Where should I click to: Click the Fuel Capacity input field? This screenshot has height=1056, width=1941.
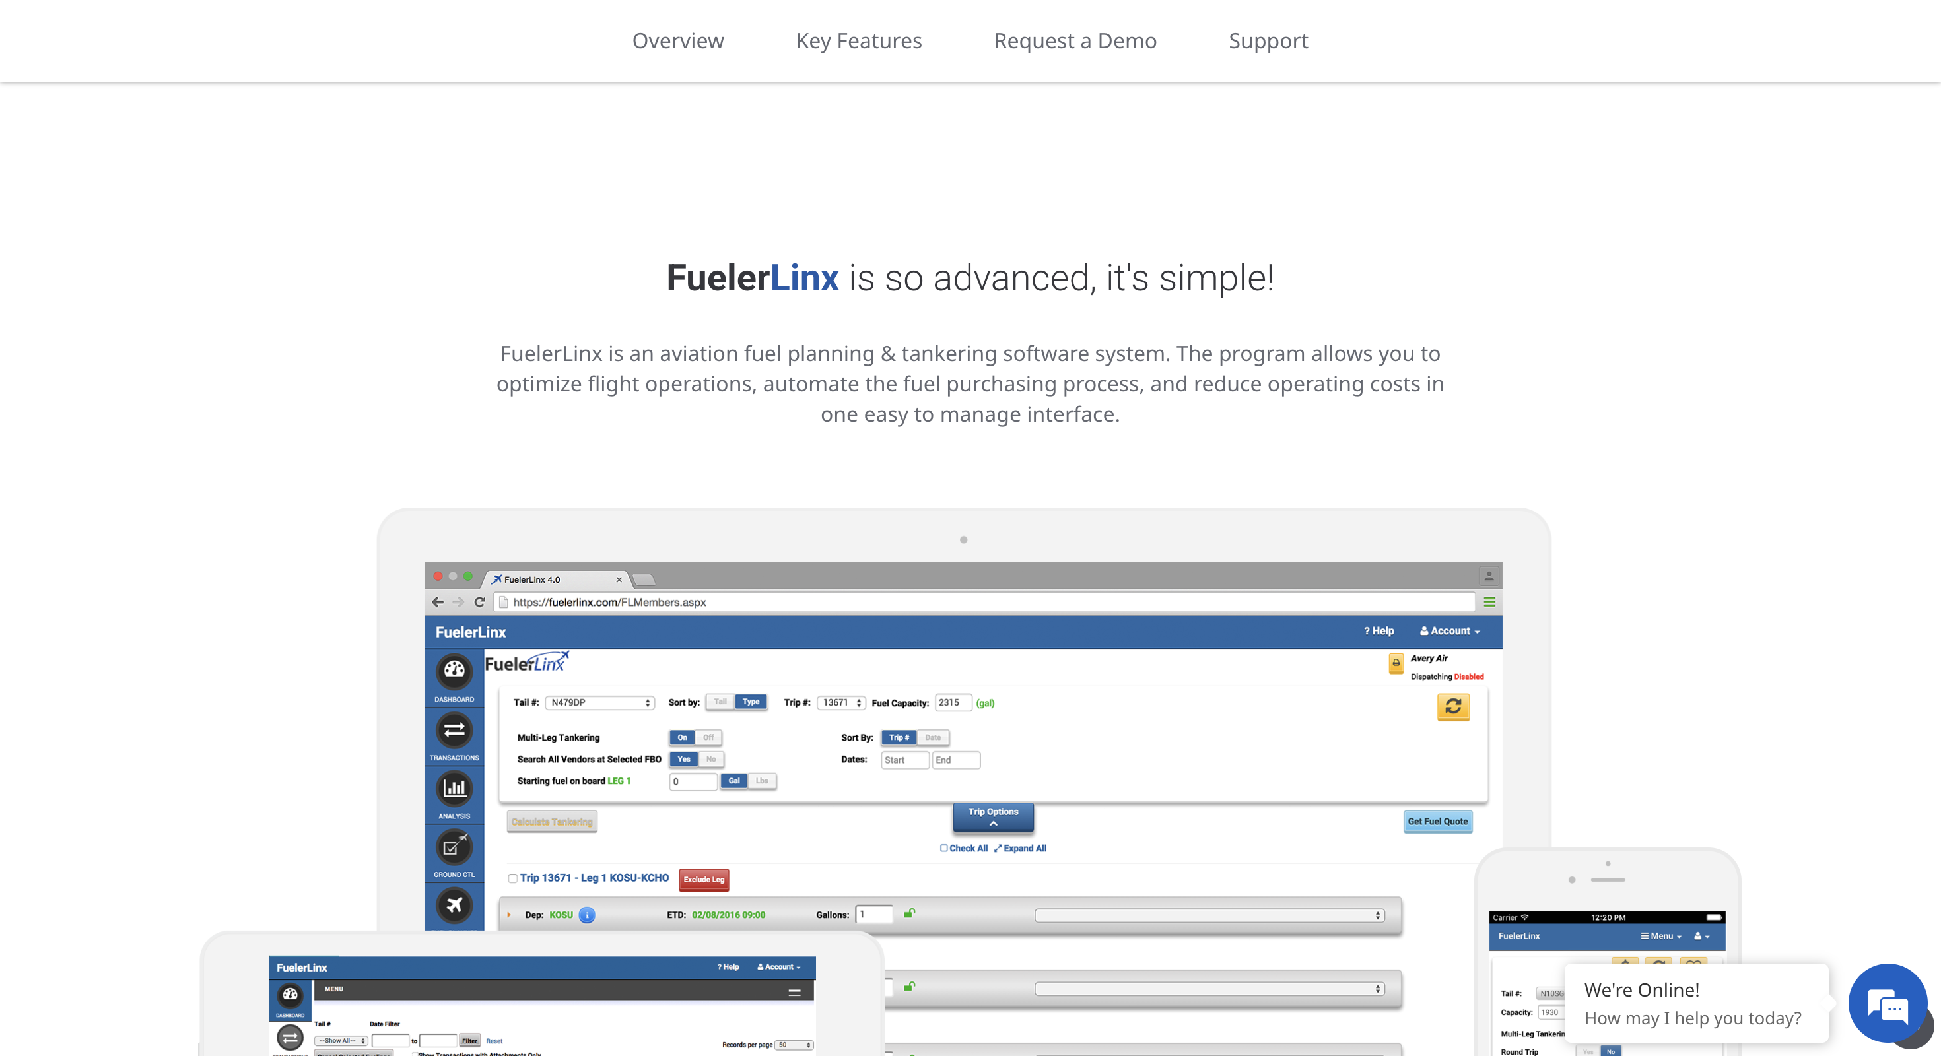click(953, 703)
